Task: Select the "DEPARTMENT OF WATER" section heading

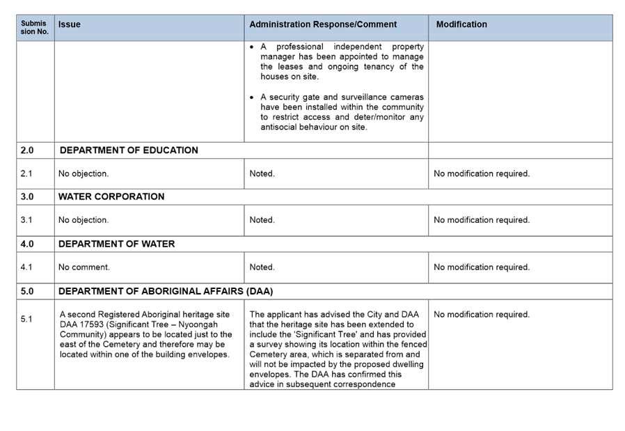Action: [116, 244]
